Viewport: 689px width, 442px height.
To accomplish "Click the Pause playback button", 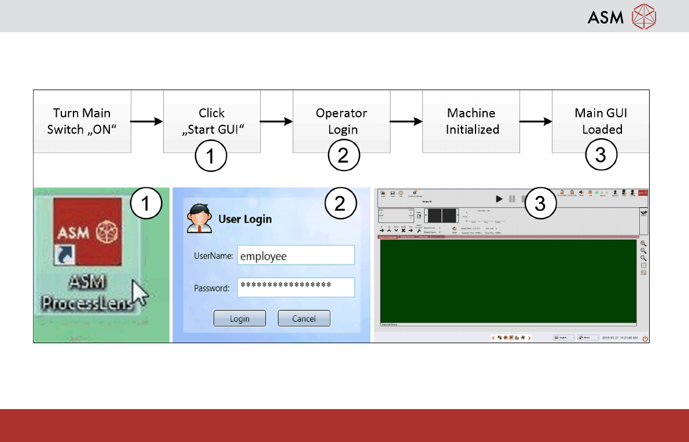I will coord(512,199).
